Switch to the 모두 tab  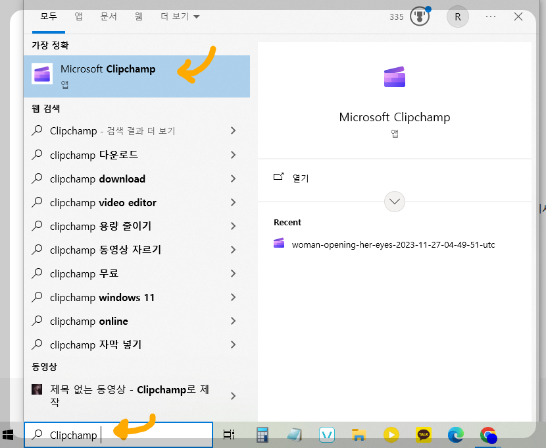click(x=49, y=16)
